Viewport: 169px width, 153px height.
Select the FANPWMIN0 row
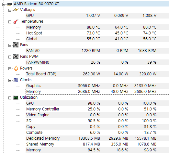click(97, 62)
